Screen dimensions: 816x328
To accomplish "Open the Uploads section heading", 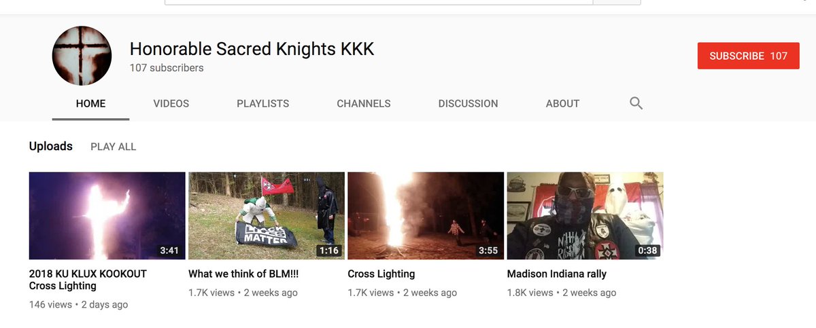I will (51, 146).
